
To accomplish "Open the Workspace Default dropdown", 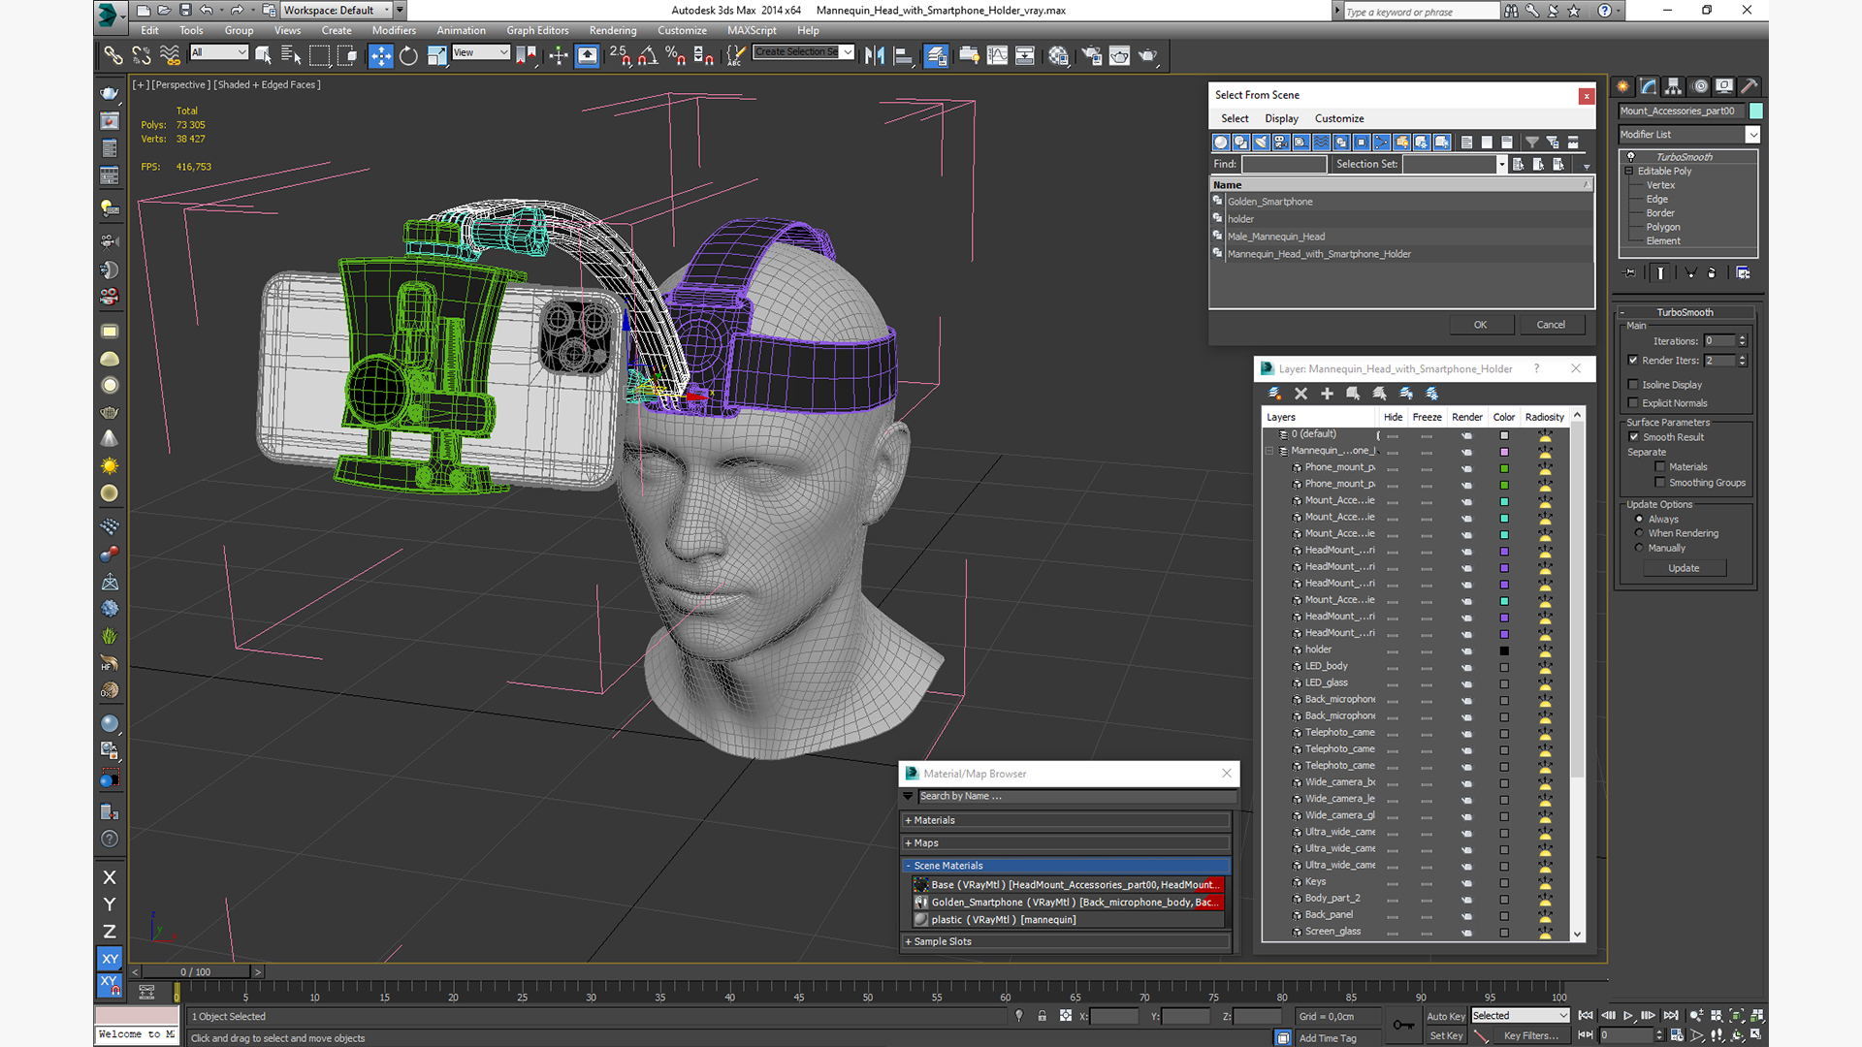I will (x=337, y=10).
